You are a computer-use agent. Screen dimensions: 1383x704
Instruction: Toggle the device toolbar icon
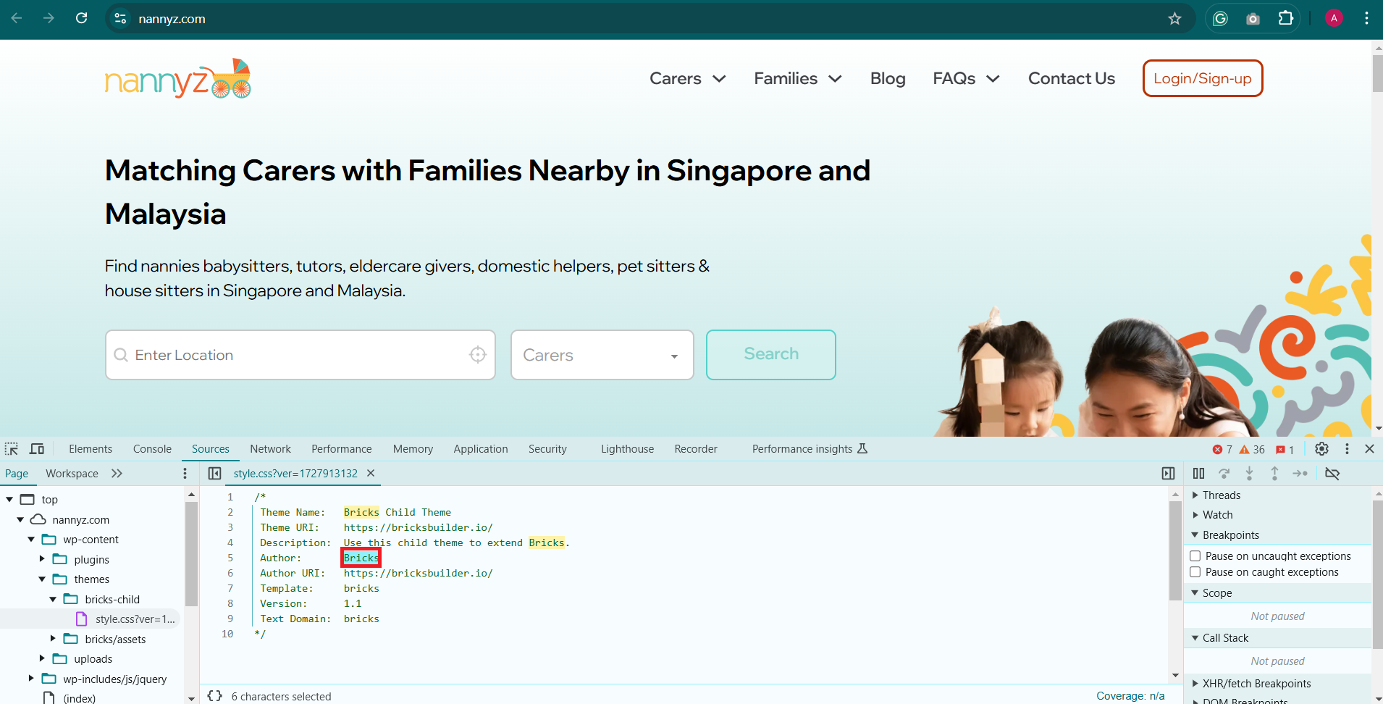(x=37, y=449)
